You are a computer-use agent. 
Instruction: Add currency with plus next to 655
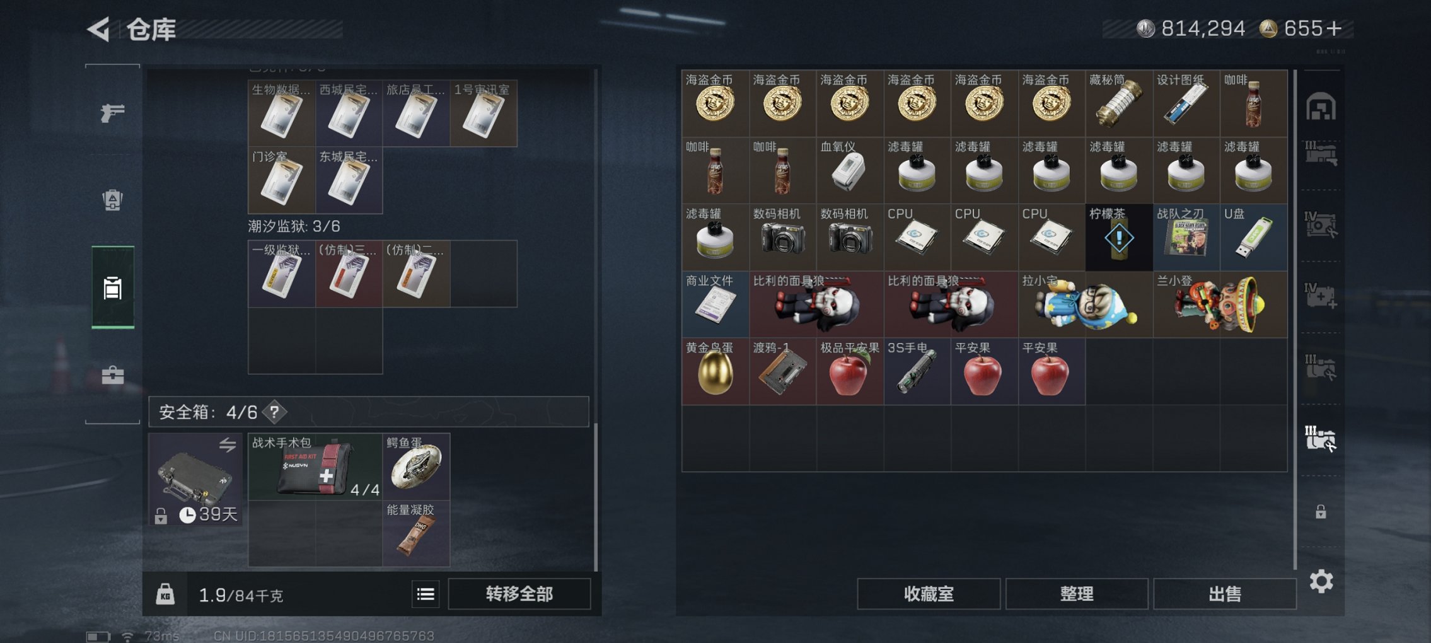pyautogui.click(x=1333, y=28)
